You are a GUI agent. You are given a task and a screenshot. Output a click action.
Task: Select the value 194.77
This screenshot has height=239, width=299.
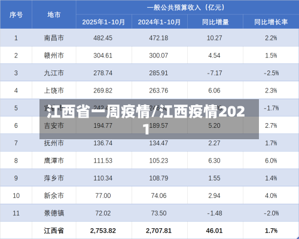click(103, 125)
